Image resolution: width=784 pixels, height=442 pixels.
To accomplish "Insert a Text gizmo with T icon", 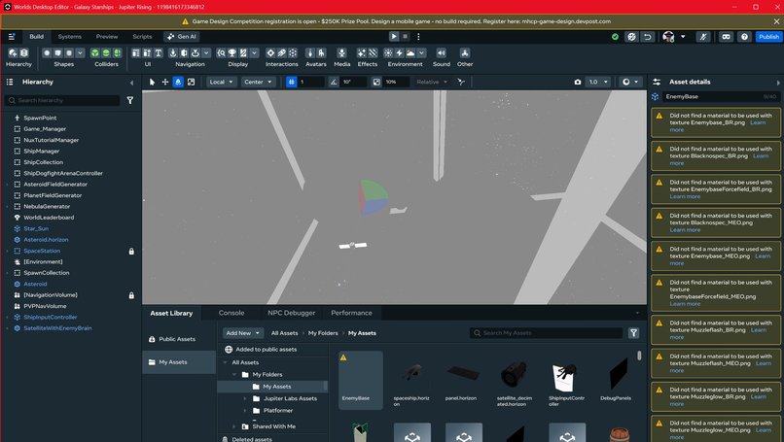I will tap(158, 52).
